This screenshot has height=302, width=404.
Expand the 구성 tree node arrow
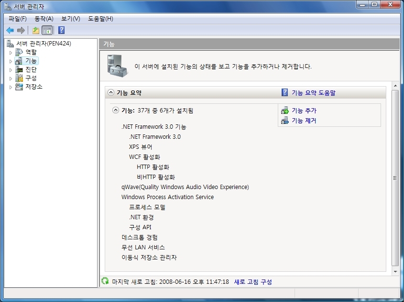(x=11, y=78)
